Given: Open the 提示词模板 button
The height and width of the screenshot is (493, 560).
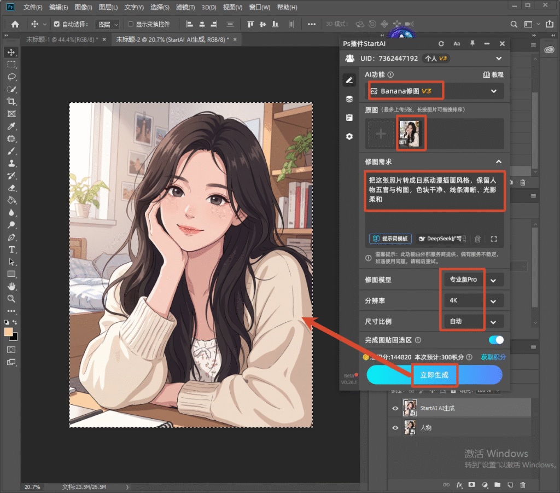Looking at the screenshot, I should tap(390, 239).
